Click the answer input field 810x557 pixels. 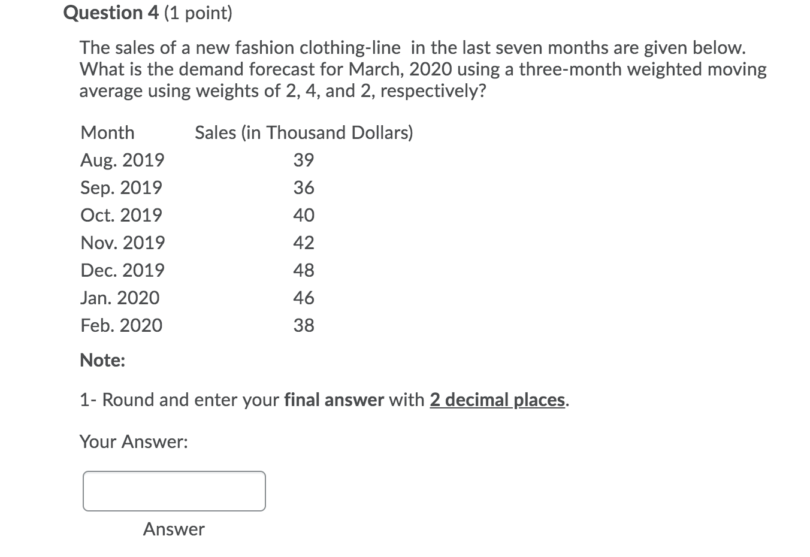click(x=174, y=491)
